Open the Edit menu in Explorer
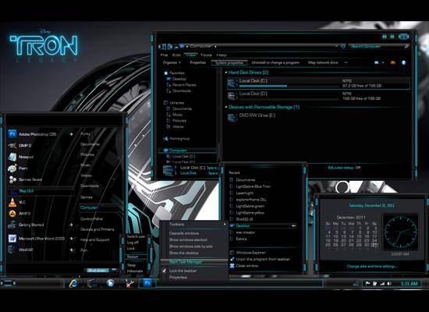 tap(176, 55)
